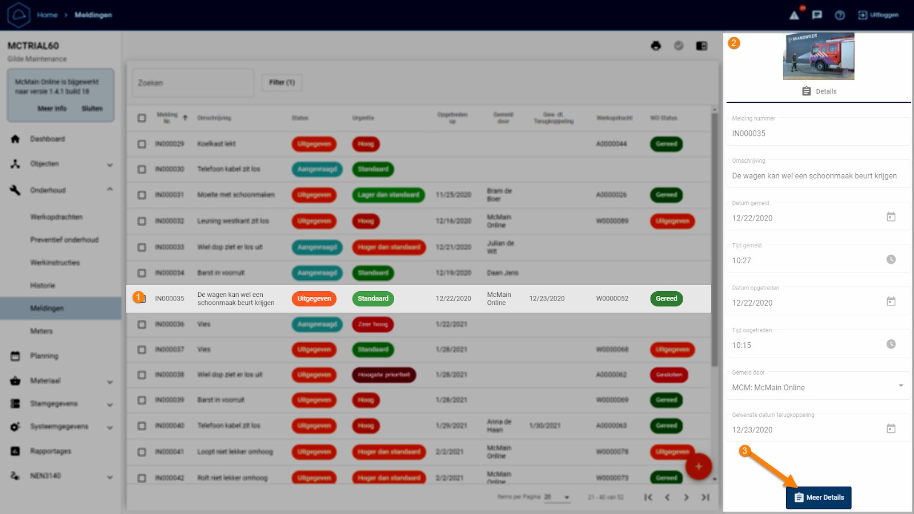
Task: Open calendar picker for Datum gemeld
Action: pos(891,217)
